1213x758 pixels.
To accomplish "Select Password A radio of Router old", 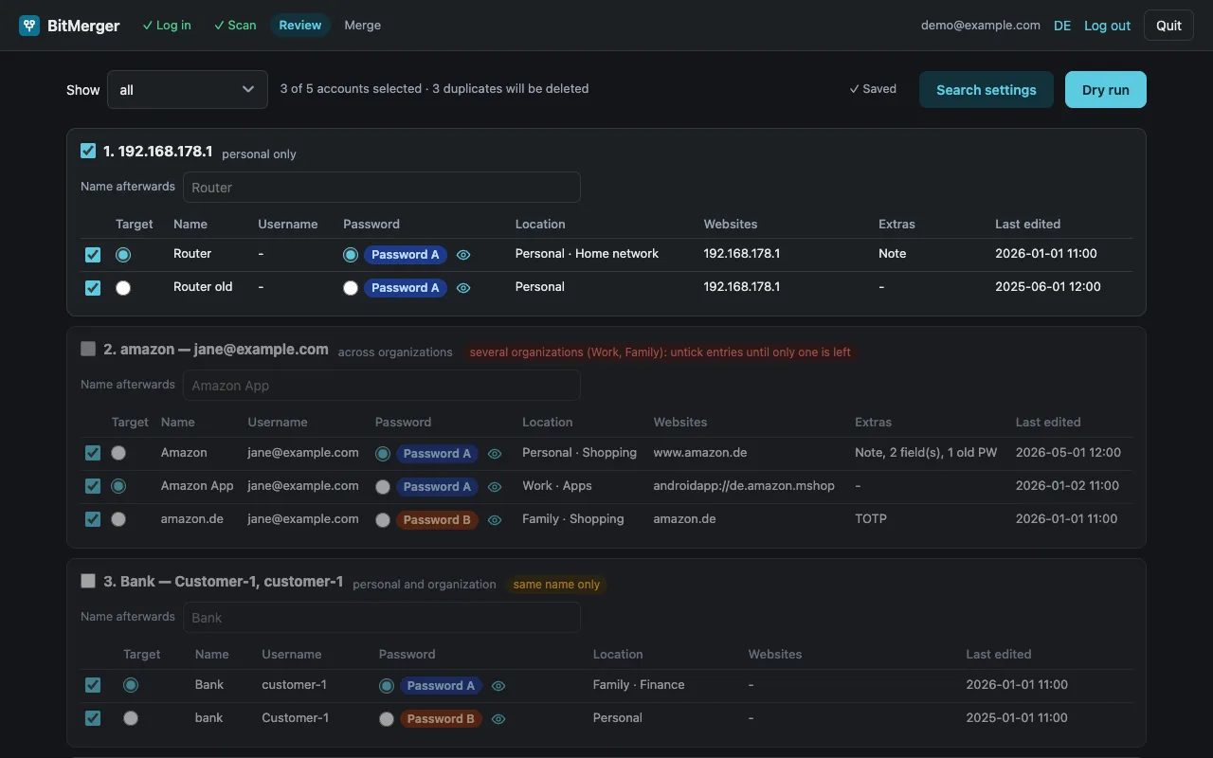I will (x=351, y=288).
